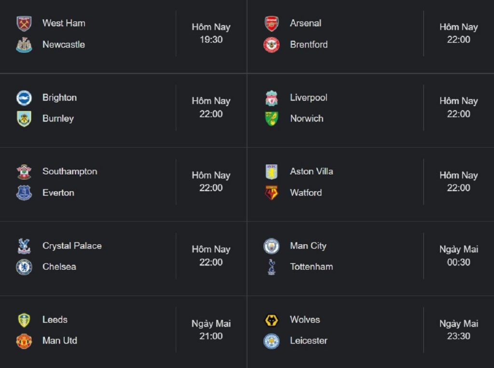494x368 pixels.
Task: Select the Brentford bee logo
Action: 272,45
